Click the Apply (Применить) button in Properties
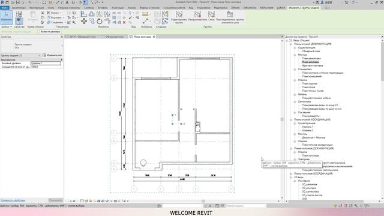Image resolution: width=384 pixels, height=216 pixels. [56, 200]
